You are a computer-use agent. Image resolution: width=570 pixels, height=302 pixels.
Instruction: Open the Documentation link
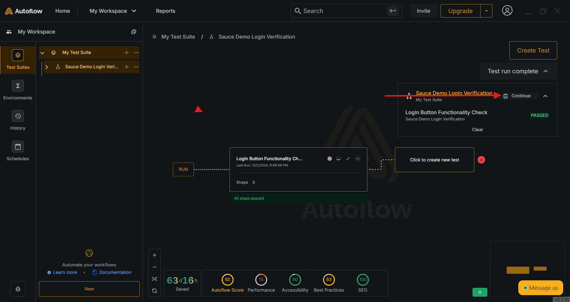click(x=115, y=272)
